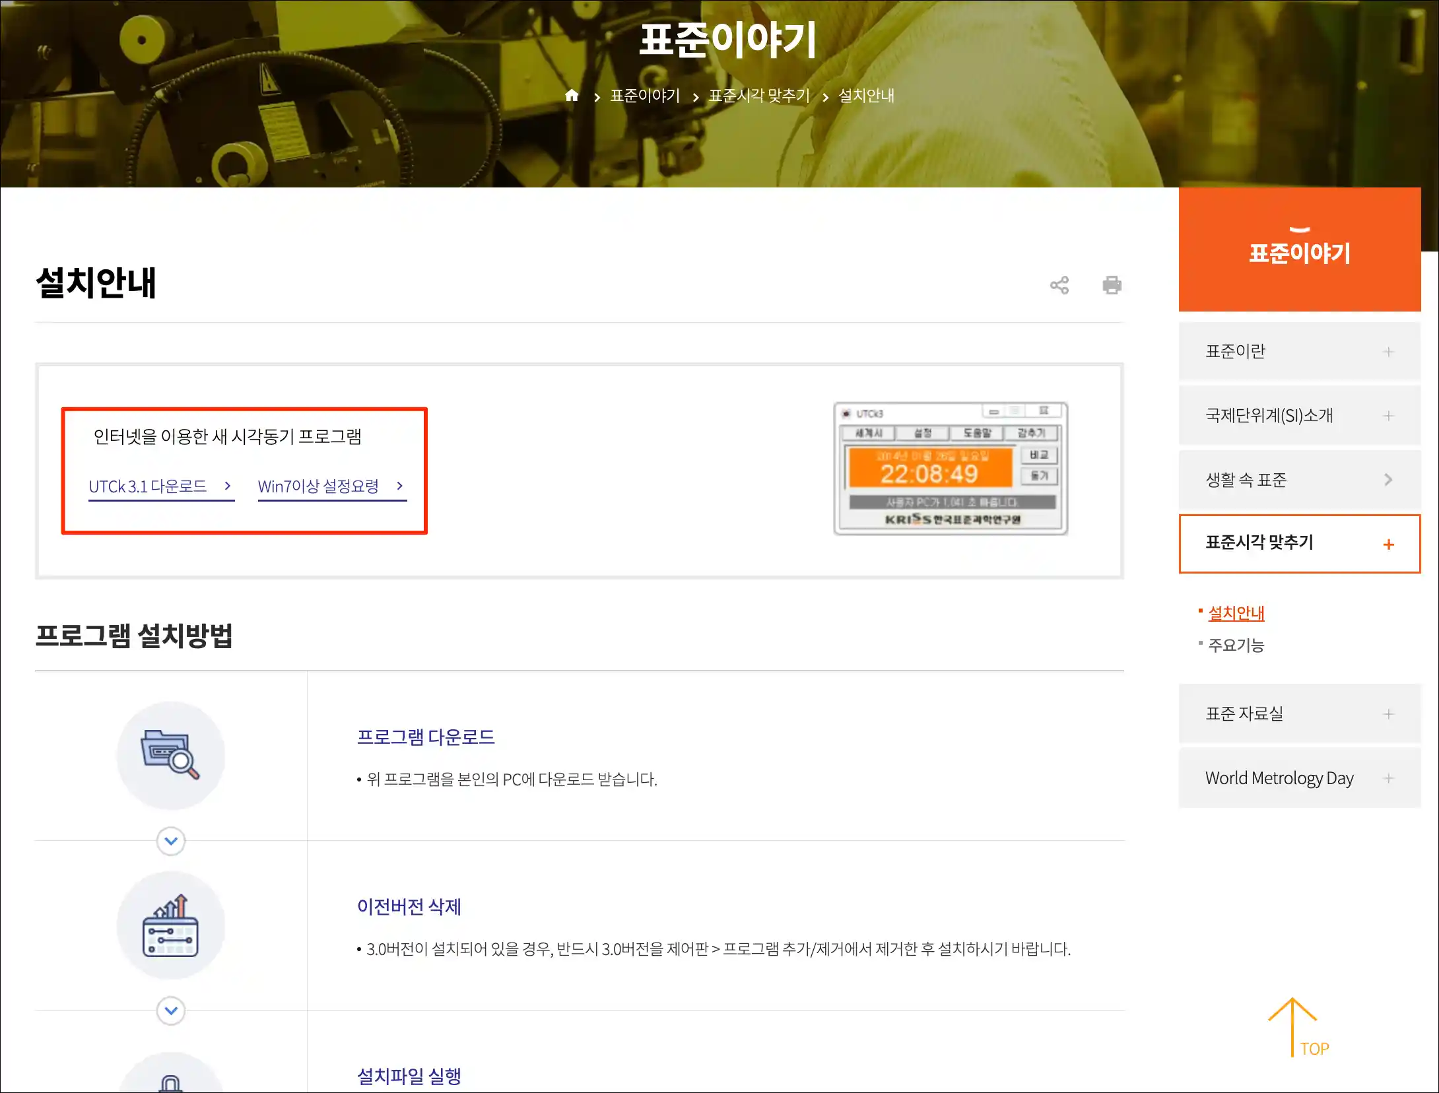Click text 인터넷을 이용한 새 시각동기 프로그램
This screenshot has width=1439, height=1093.
click(x=228, y=436)
